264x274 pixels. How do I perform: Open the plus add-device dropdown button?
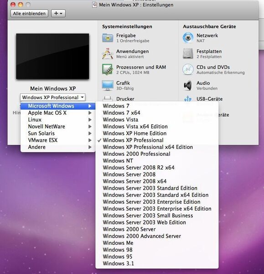click(x=58, y=13)
